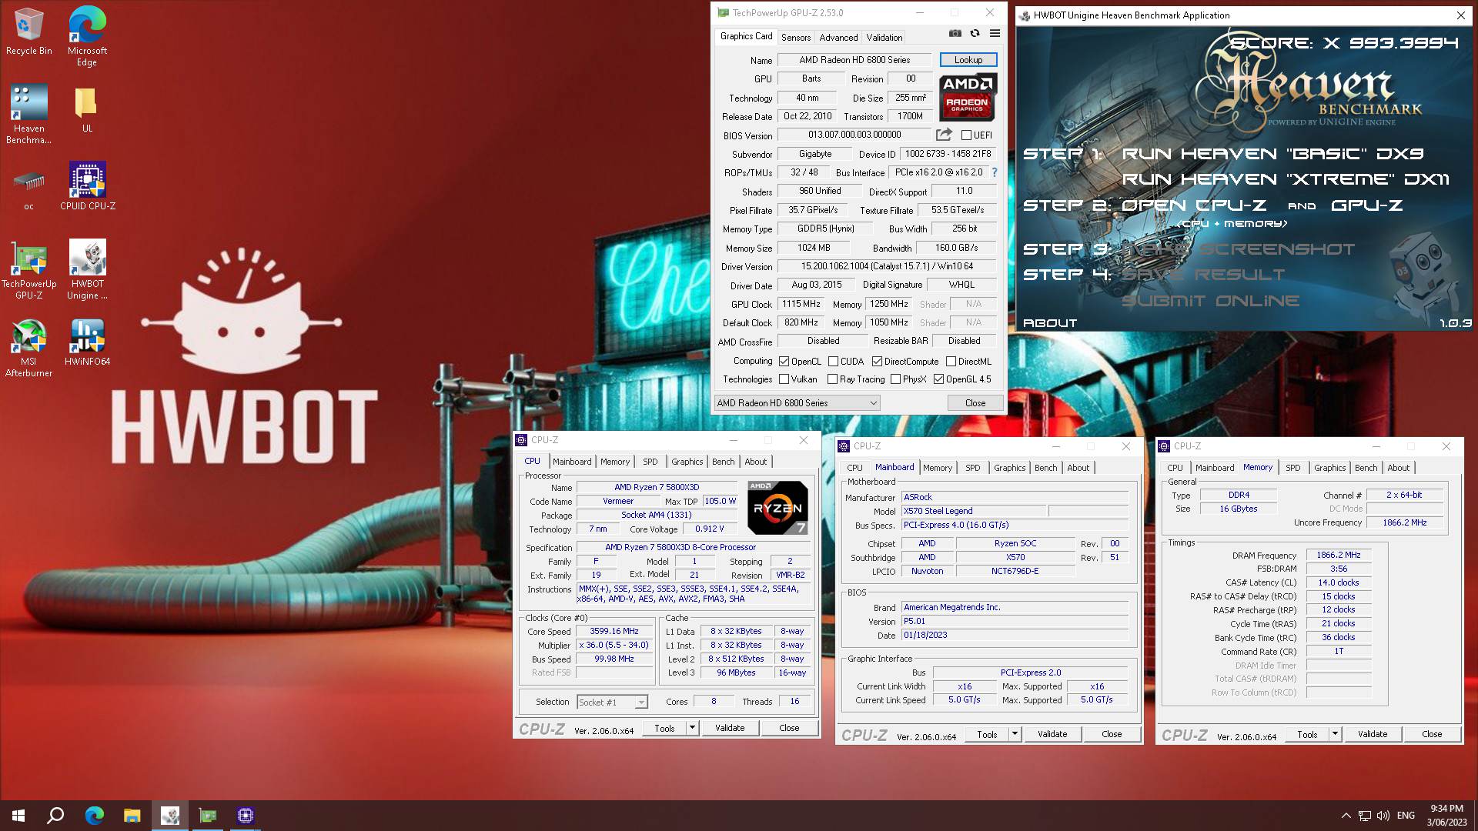1478x831 pixels.
Task: Switch to the GPU-Z Validation tab
Action: (x=884, y=38)
